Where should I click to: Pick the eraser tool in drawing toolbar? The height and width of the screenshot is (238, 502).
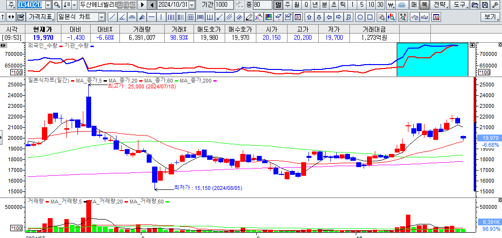pyautogui.click(x=278, y=17)
